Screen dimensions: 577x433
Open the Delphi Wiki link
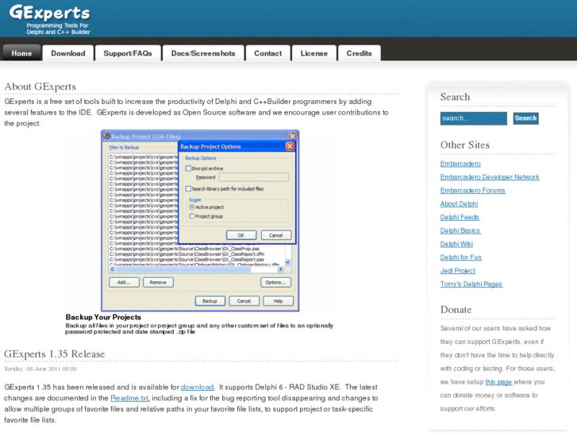point(456,244)
